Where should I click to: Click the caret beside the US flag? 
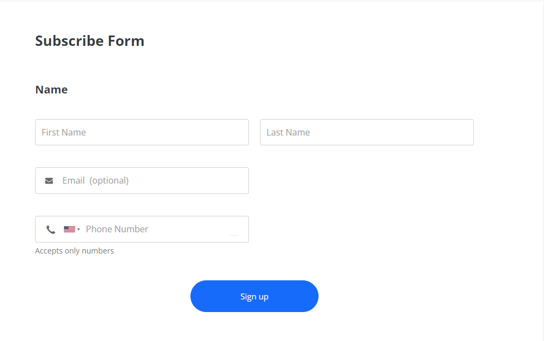point(78,229)
